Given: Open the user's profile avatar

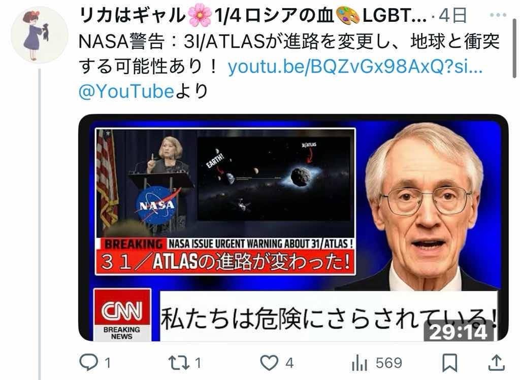Looking at the screenshot, I should point(39,35).
